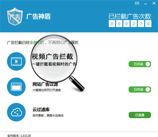Click the green 已连接 button
This screenshot has width=158, height=137.
tap(140, 115)
